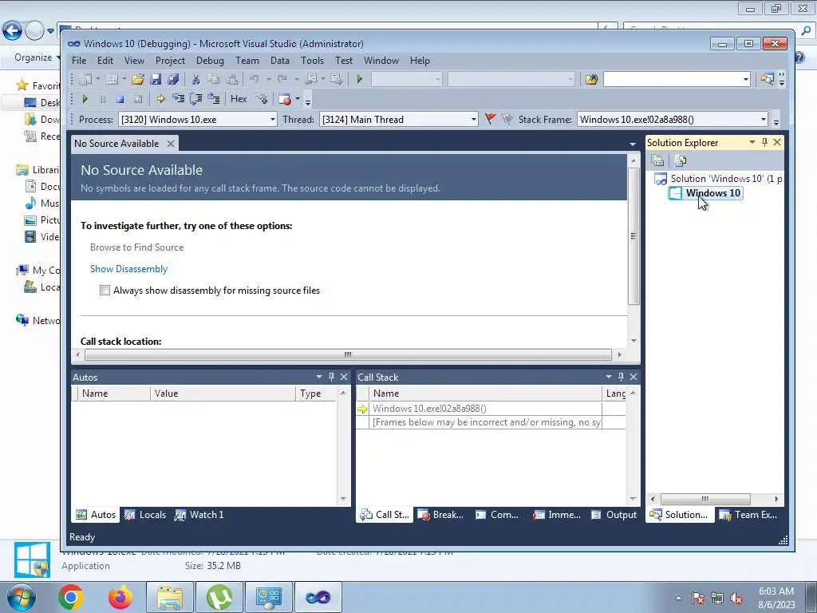Click the Open File folder icon
Image resolution: width=817 pixels, height=613 pixels.
coord(137,79)
